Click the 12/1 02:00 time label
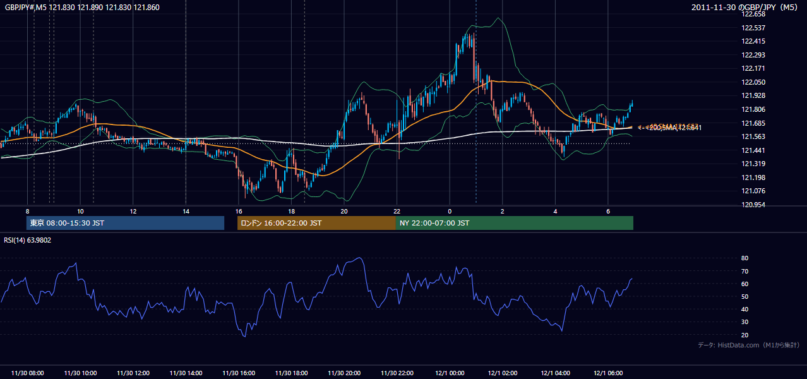Viewport: 807px width, 379px height. [x=503, y=373]
